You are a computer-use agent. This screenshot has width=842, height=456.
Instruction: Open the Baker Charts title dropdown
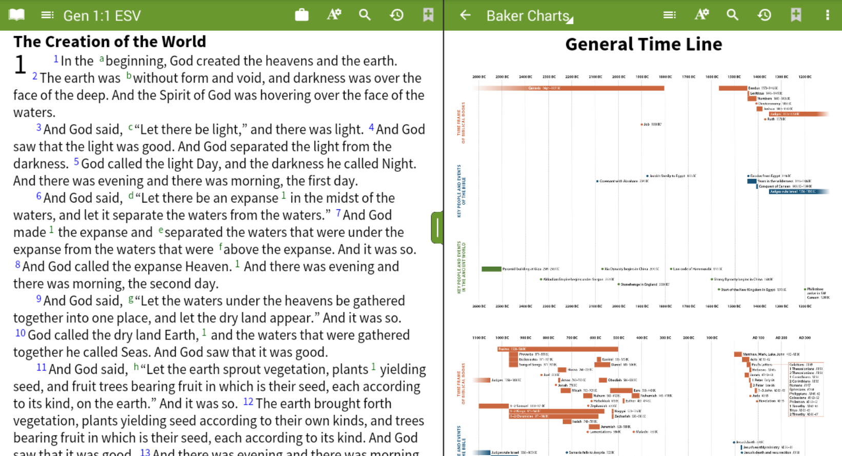click(x=530, y=16)
